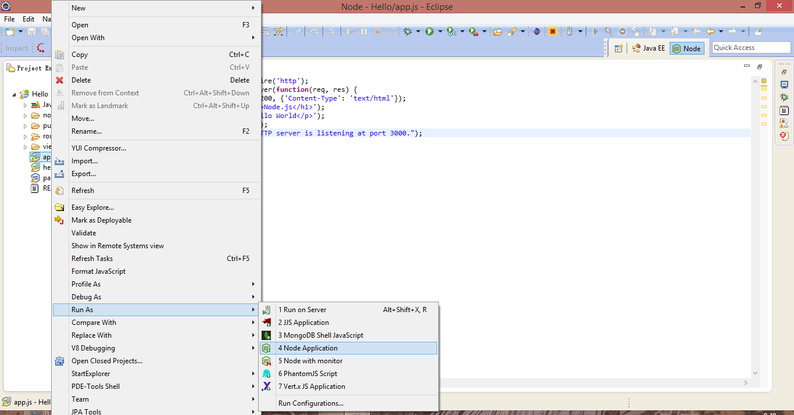Open the Profile As submenu
Viewport: 794px width, 415px height.
157,284
